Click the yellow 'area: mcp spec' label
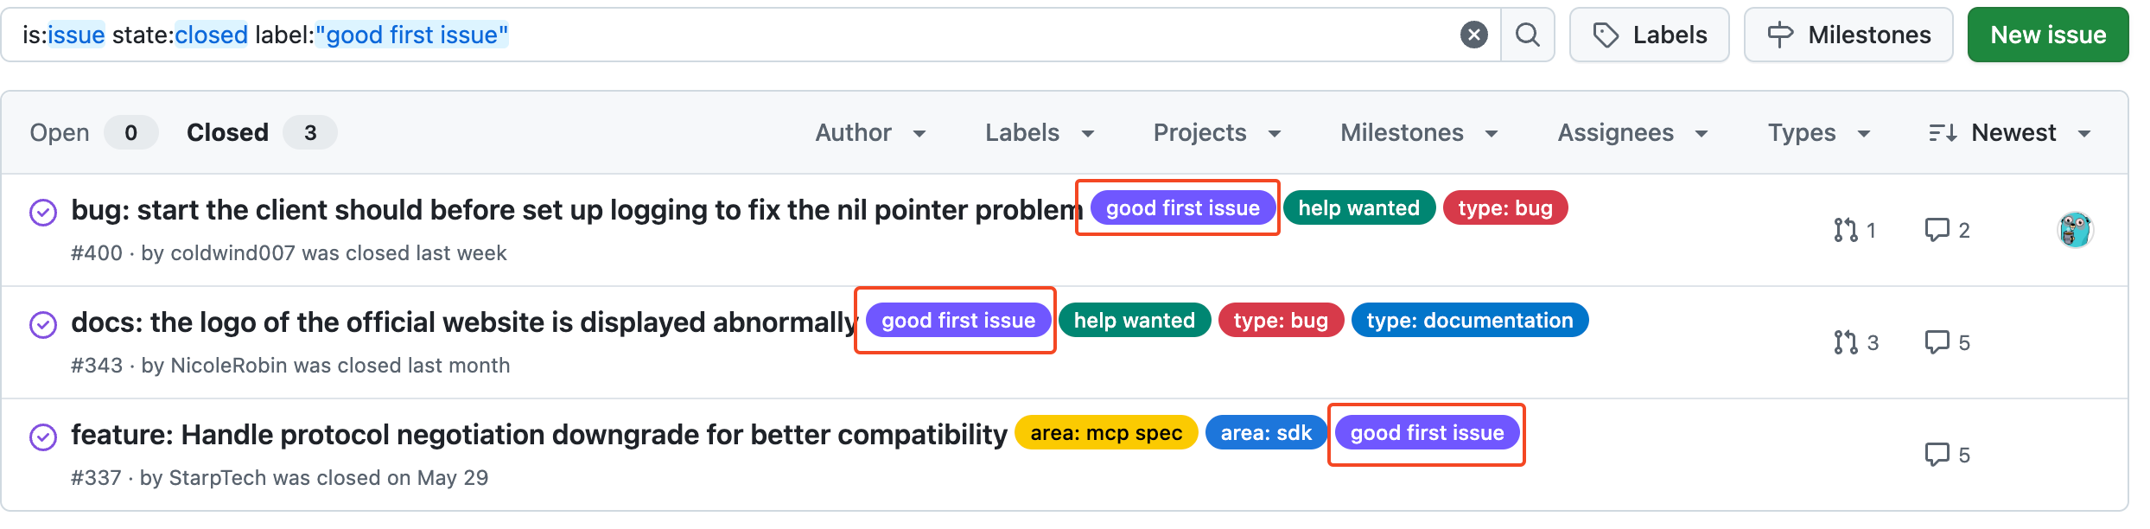2150x529 pixels. coord(1105,433)
